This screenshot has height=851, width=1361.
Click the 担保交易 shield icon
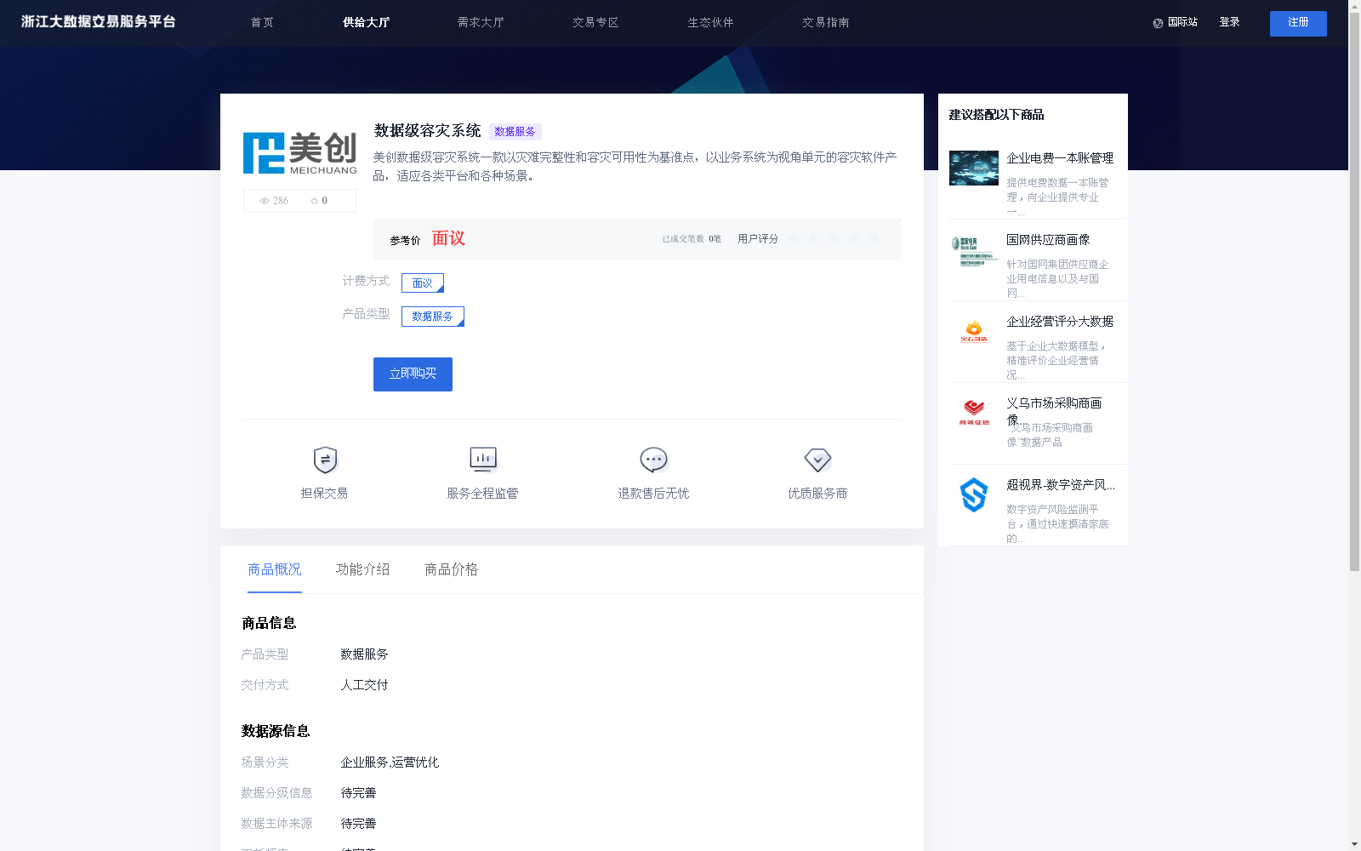[325, 460]
